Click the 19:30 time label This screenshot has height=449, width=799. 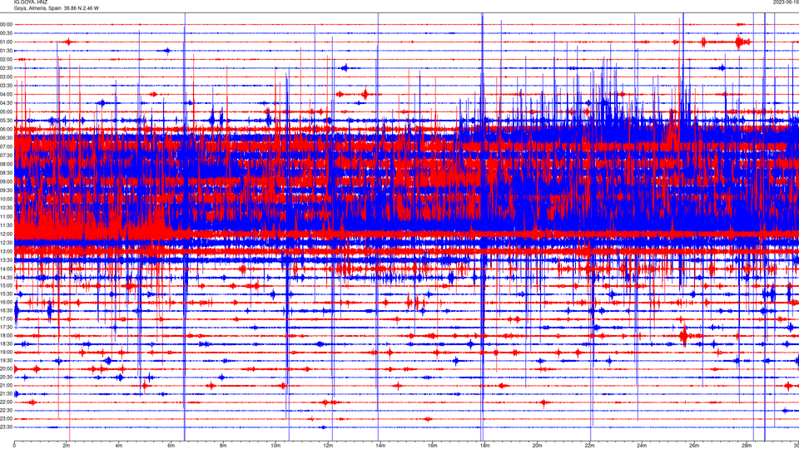(x=6, y=360)
